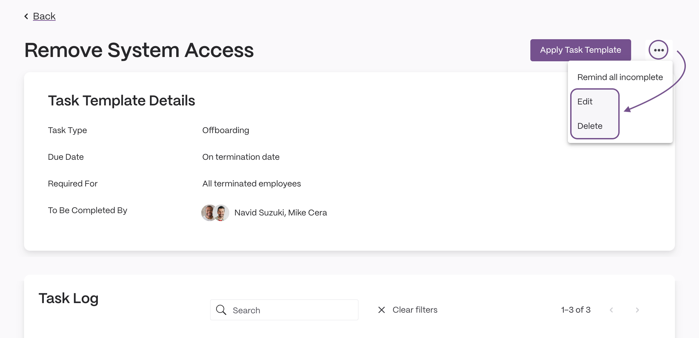699x338 pixels.
Task: Click the Apply Task Template button
Action: click(580, 50)
